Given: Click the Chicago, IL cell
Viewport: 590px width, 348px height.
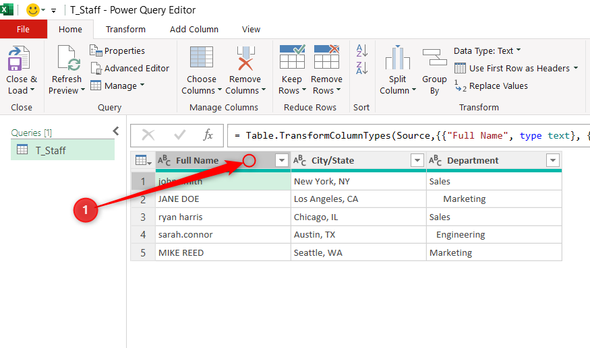Looking at the screenshot, I should [359, 217].
